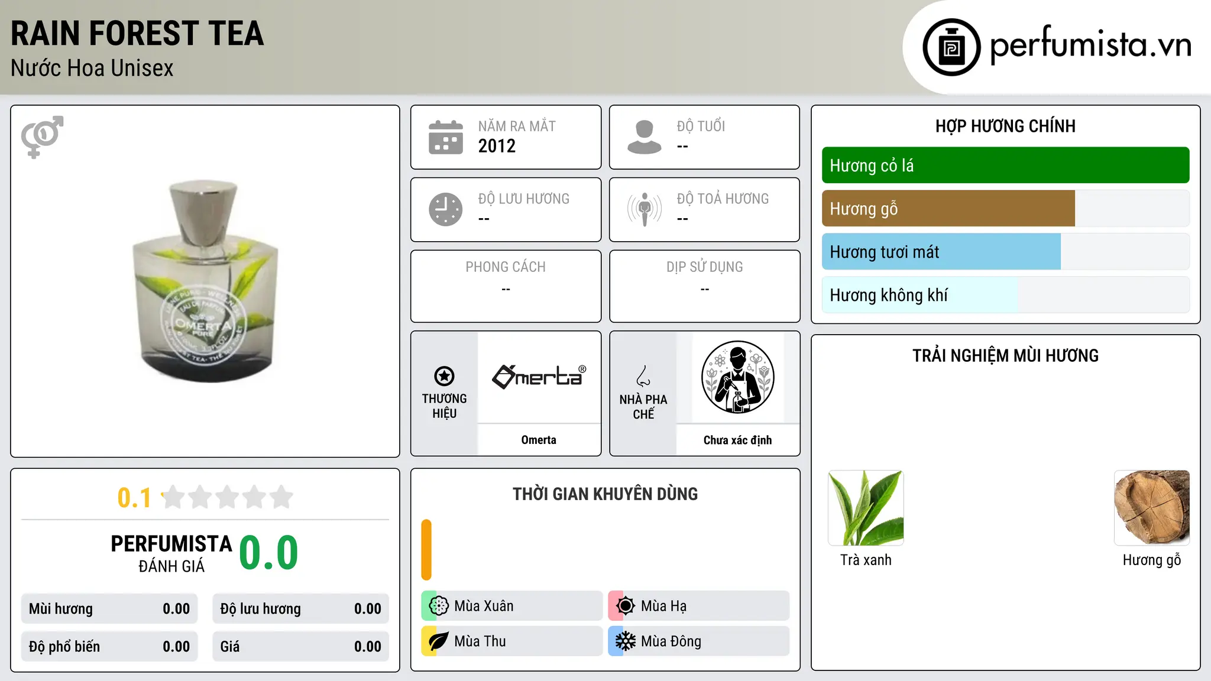Click the Hương gỗ label under wood image

point(1152,560)
